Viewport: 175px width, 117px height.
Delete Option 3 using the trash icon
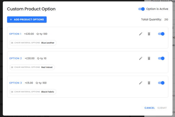click(149, 83)
